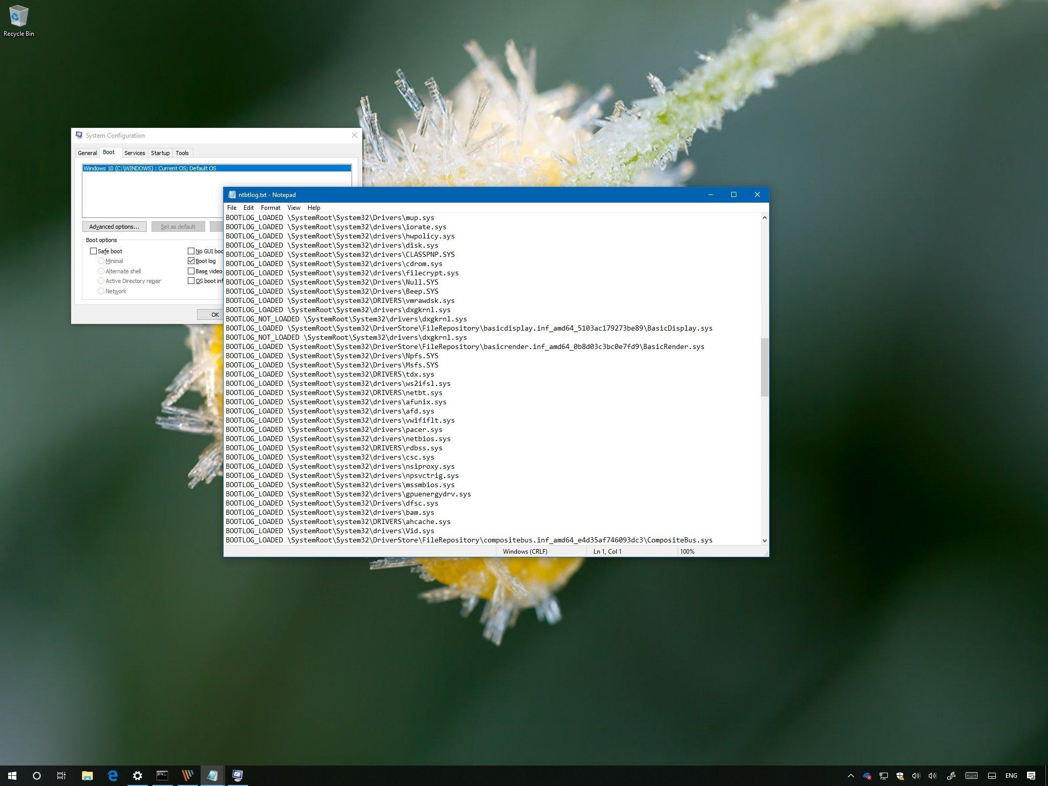Enable the Safe boot checkbox

(94, 251)
